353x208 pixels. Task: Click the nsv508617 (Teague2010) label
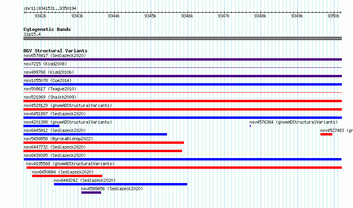click(50, 89)
